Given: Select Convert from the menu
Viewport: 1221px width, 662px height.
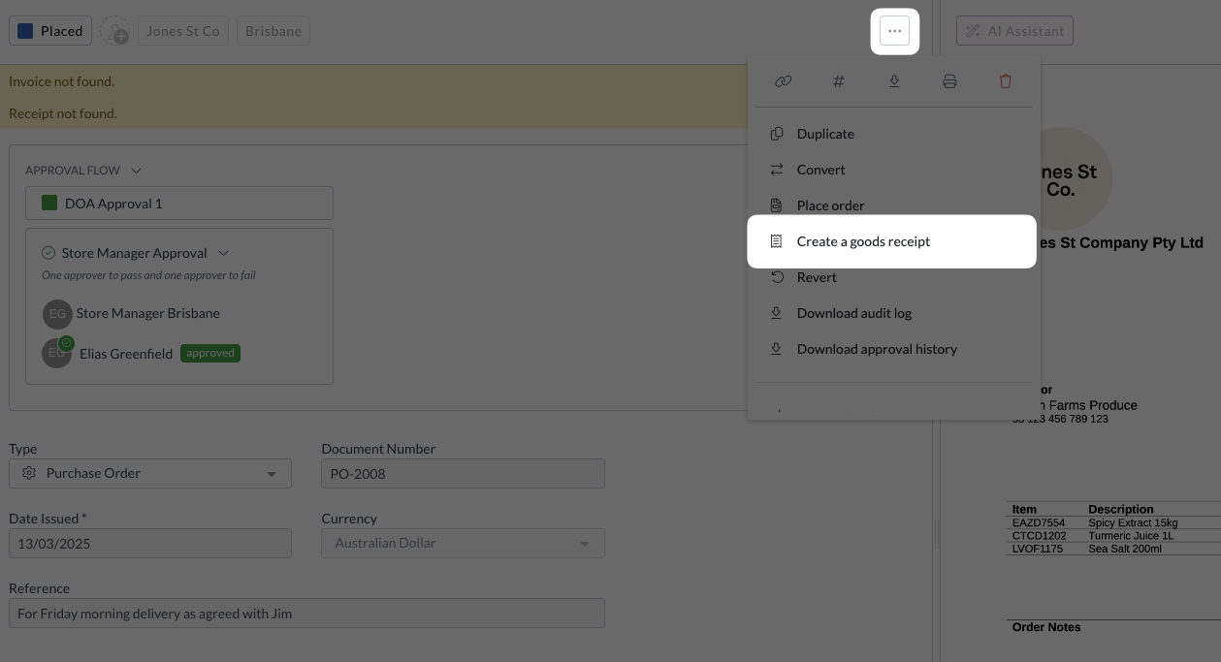Looking at the screenshot, I should pyautogui.click(x=893, y=170).
